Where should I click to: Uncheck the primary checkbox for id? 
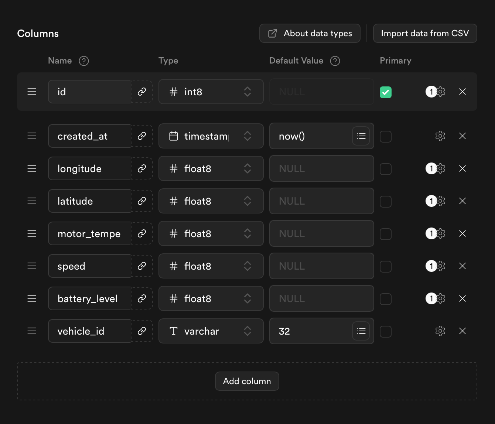(385, 92)
